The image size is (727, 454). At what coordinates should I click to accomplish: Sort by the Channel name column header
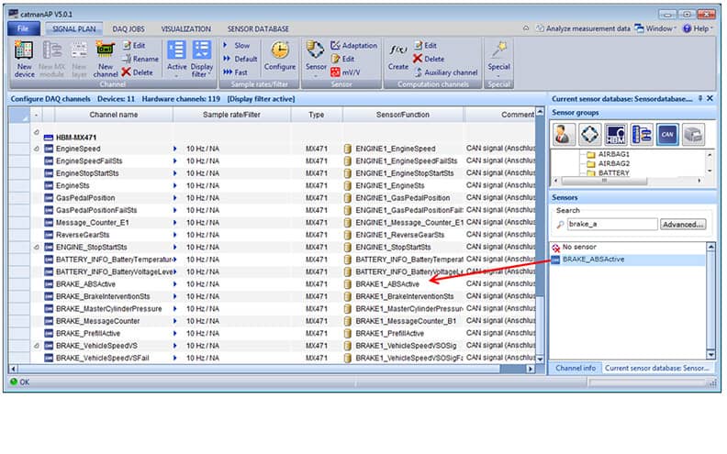point(114,115)
